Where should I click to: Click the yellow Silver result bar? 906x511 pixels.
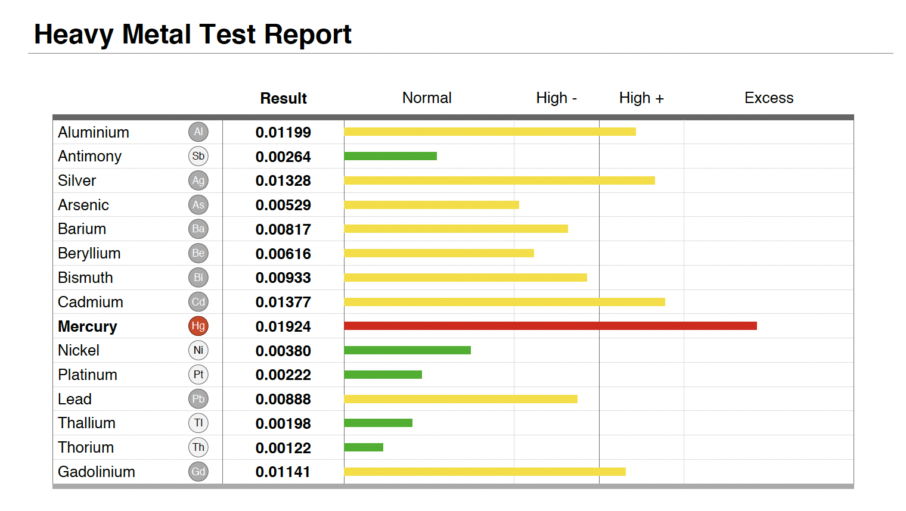click(499, 180)
